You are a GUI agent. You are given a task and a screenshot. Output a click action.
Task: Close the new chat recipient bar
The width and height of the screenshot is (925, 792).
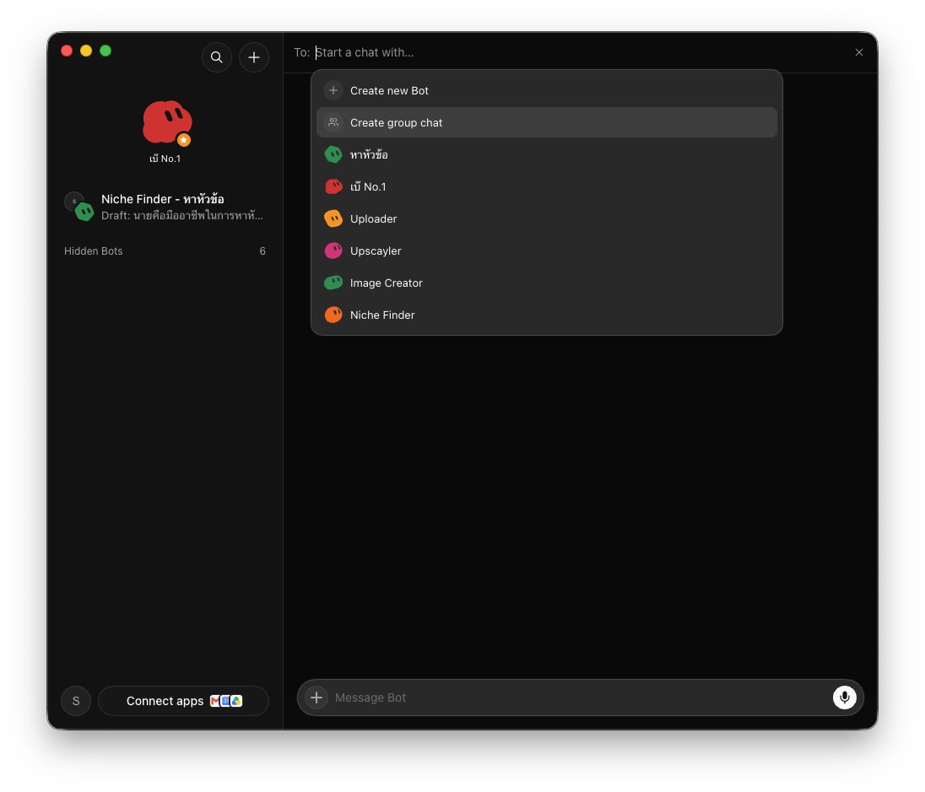pyautogui.click(x=859, y=52)
